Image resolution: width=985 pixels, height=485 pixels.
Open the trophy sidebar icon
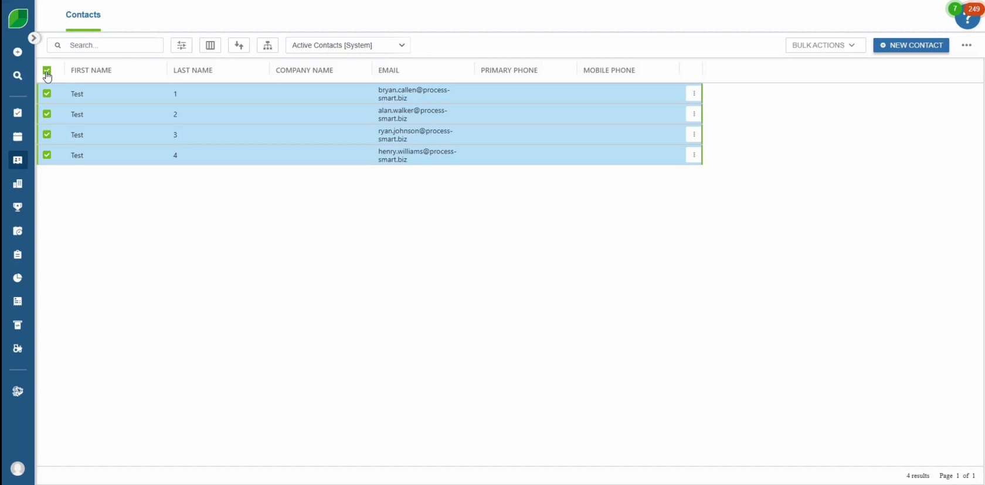tap(18, 207)
